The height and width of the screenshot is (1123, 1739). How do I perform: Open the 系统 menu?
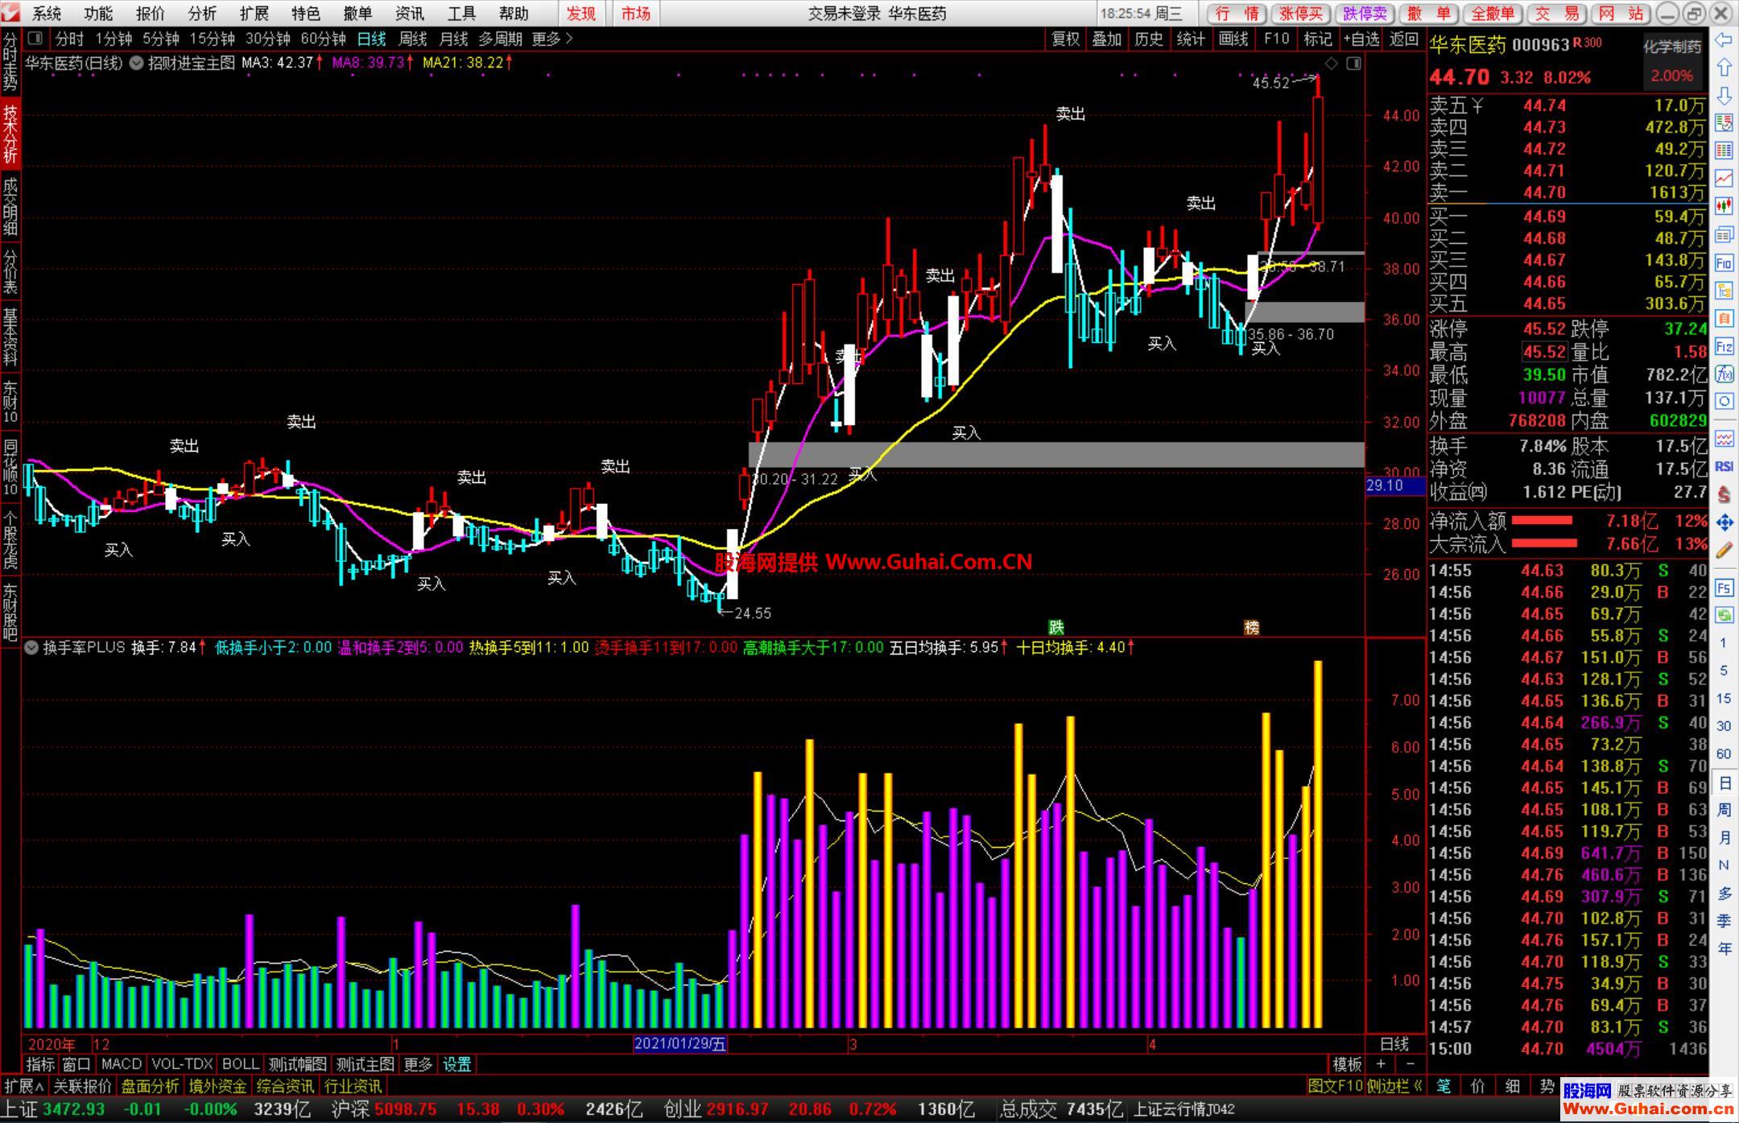tap(47, 13)
